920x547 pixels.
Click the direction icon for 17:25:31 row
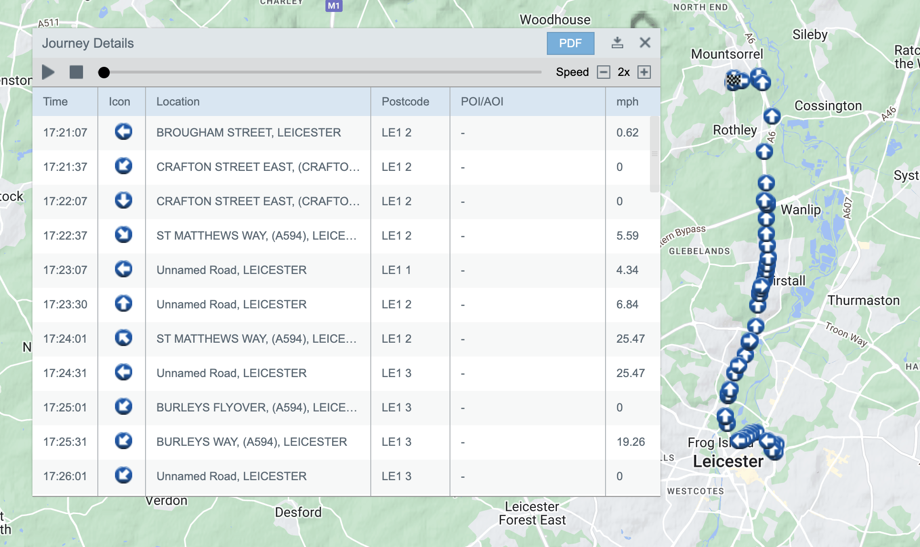click(123, 441)
